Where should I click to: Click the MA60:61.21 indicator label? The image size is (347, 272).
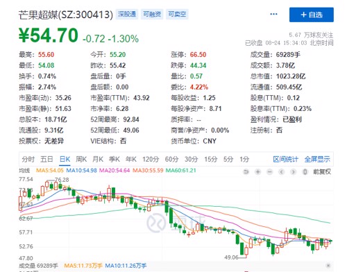click(x=181, y=171)
